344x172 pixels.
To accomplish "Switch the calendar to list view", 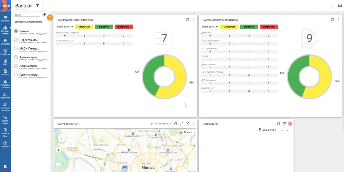I will tap(284, 124).
